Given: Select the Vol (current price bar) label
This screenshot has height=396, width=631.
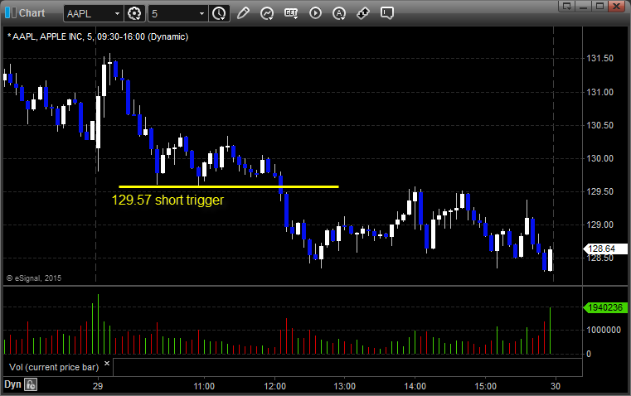Looking at the screenshot, I should pos(54,367).
